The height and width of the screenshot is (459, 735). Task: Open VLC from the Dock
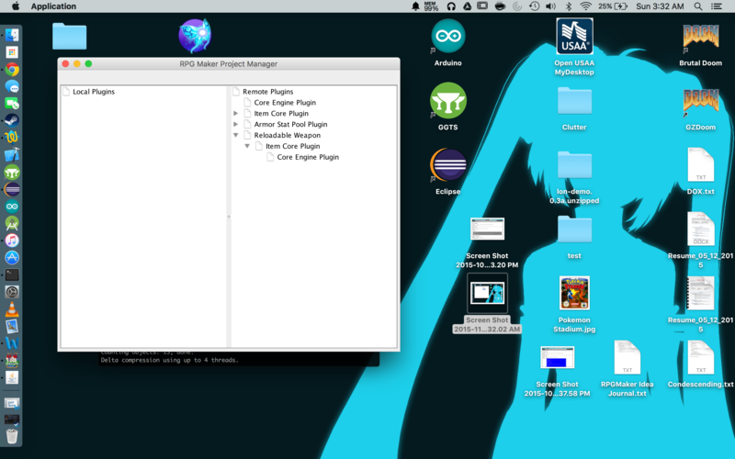12,308
